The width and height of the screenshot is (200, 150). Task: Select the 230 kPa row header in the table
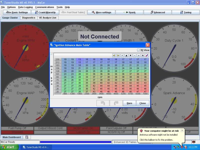pos(57,59)
